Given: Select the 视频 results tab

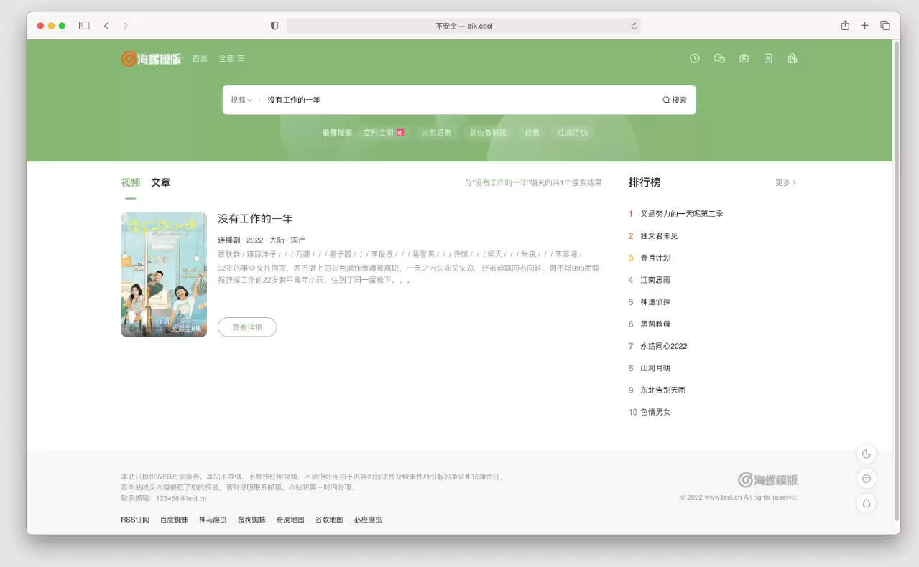Looking at the screenshot, I should click(130, 183).
